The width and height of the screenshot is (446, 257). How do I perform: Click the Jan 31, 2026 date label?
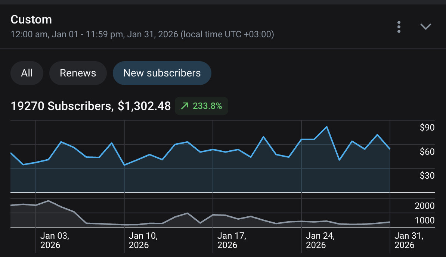409,240
